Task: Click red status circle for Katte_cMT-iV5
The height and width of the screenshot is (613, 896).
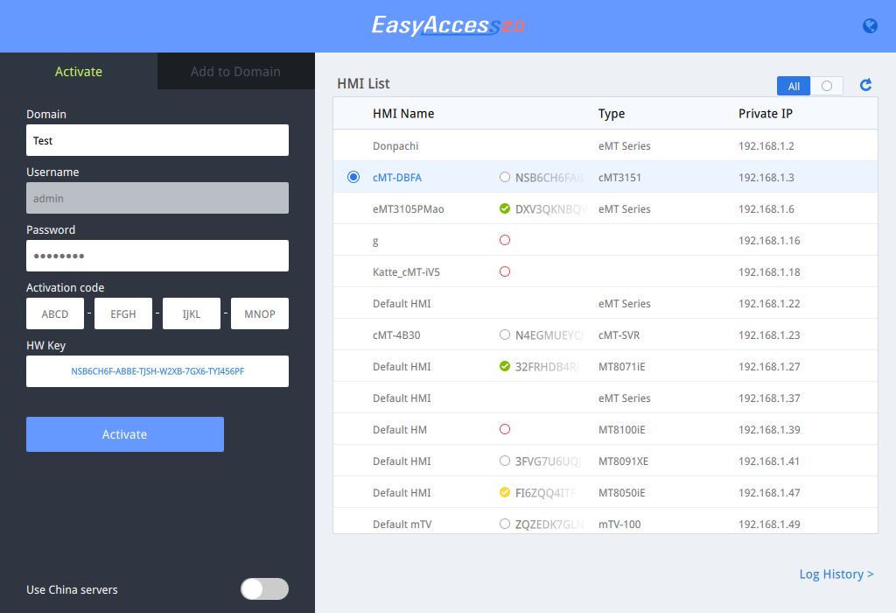Action: point(505,271)
